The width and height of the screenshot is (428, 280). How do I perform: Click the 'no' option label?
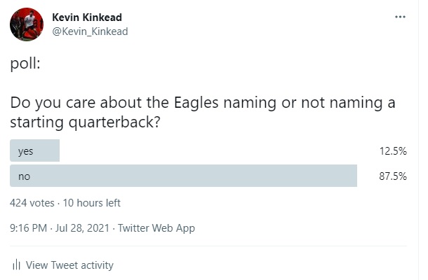point(24,176)
